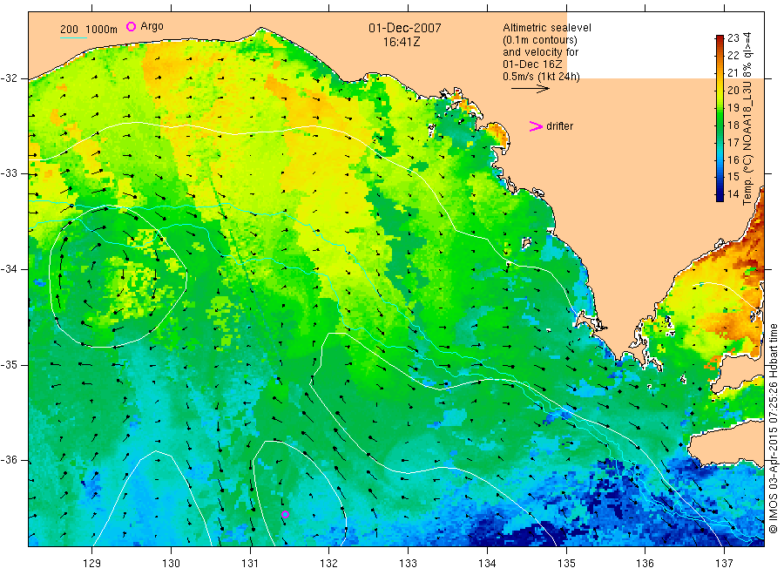The height and width of the screenshot is (575, 784).
Task: Click the '(0.1m contours)' text line
Action: point(540,40)
